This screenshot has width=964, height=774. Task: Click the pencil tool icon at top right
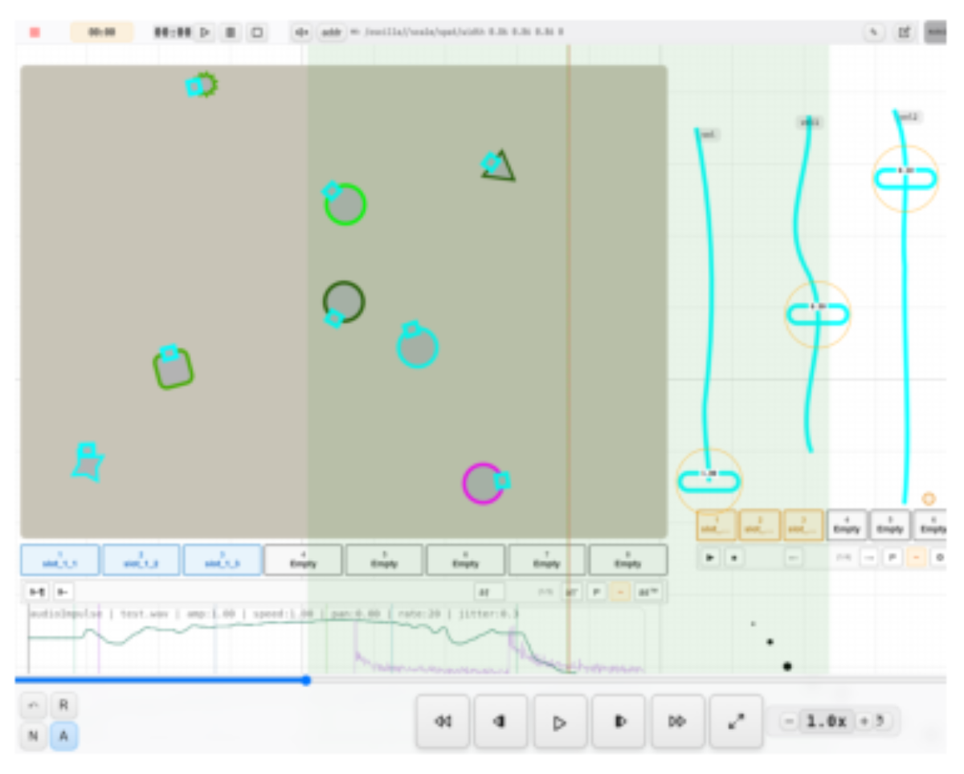[x=874, y=32]
